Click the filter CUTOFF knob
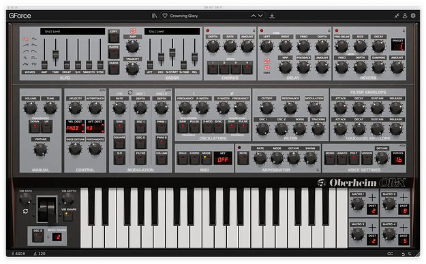 coord(267,108)
